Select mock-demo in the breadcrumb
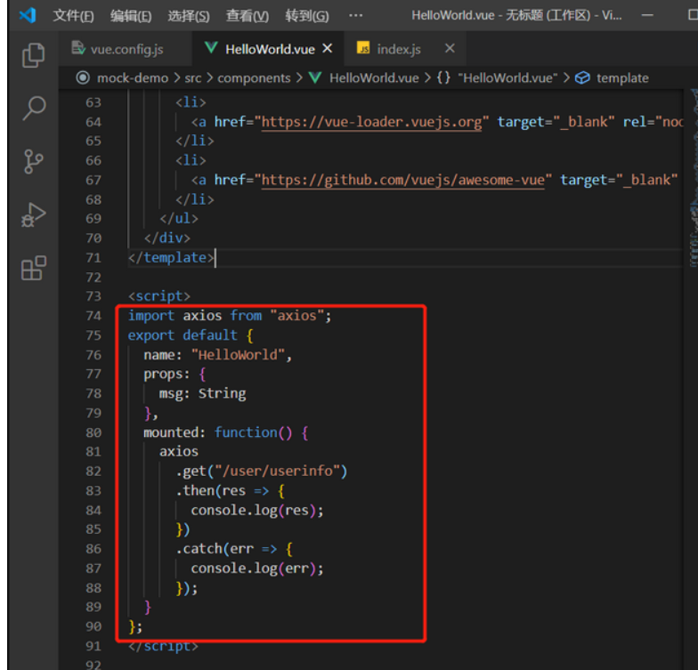The image size is (698, 670). click(133, 78)
